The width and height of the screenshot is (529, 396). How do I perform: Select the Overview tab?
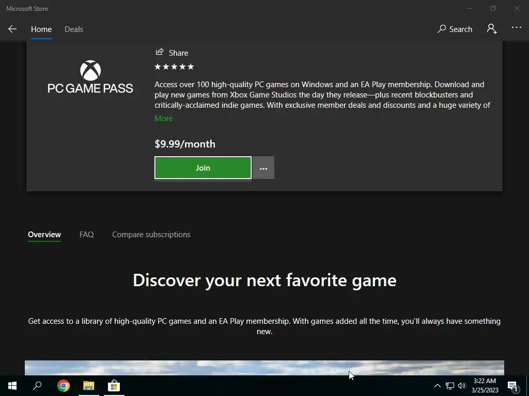click(x=44, y=235)
